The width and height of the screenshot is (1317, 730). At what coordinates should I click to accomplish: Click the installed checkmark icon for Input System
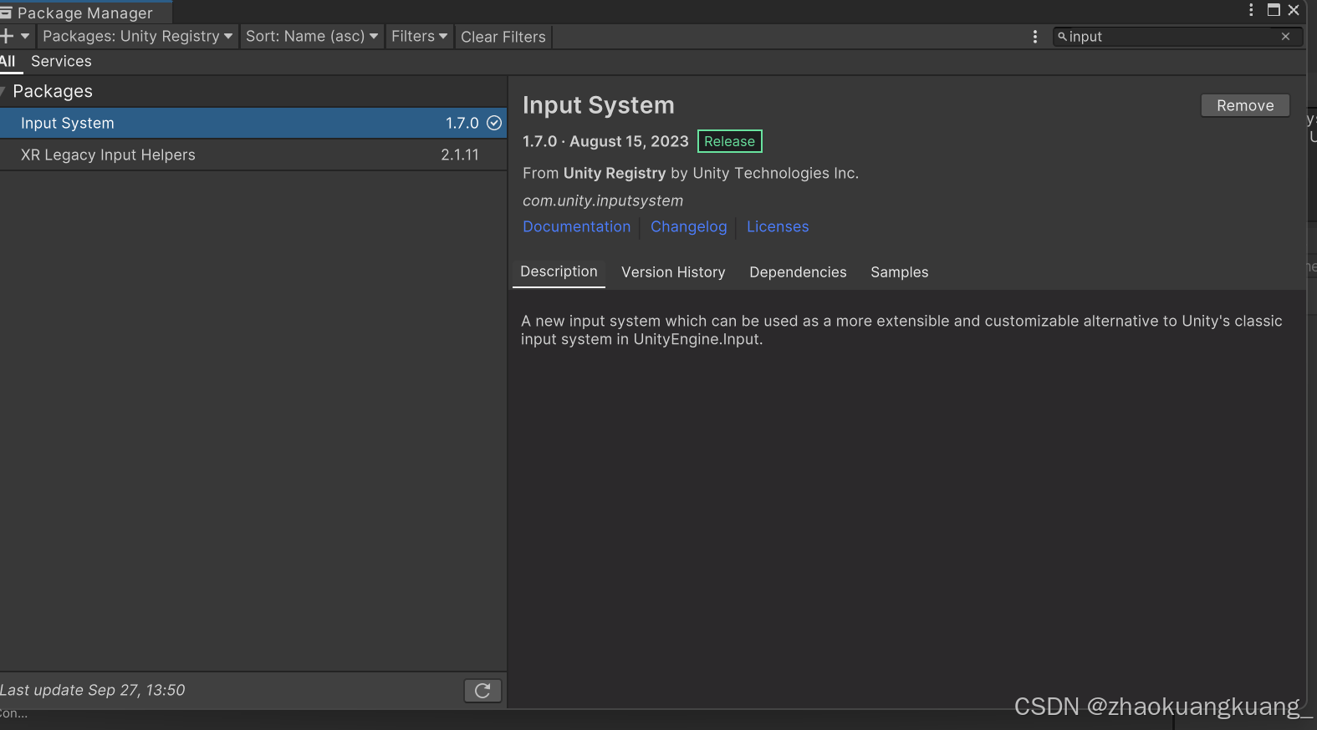point(494,123)
